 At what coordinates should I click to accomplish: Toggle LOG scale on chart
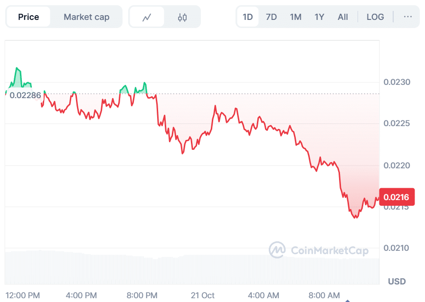pyautogui.click(x=375, y=17)
